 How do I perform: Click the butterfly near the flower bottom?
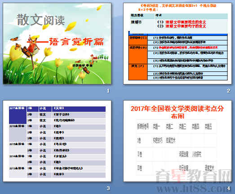(86, 70)
